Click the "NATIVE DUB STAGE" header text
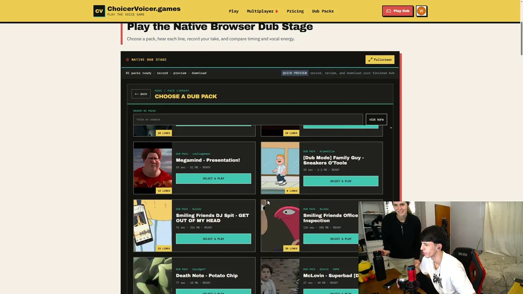The image size is (523, 294). point(149,60)
